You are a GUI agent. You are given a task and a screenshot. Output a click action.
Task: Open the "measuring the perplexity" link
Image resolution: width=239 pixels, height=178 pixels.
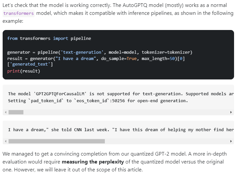93,162
